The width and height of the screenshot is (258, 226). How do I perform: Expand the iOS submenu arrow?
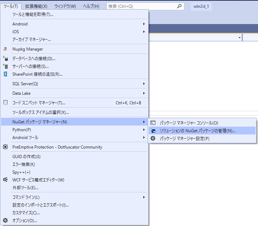point(144,32)
